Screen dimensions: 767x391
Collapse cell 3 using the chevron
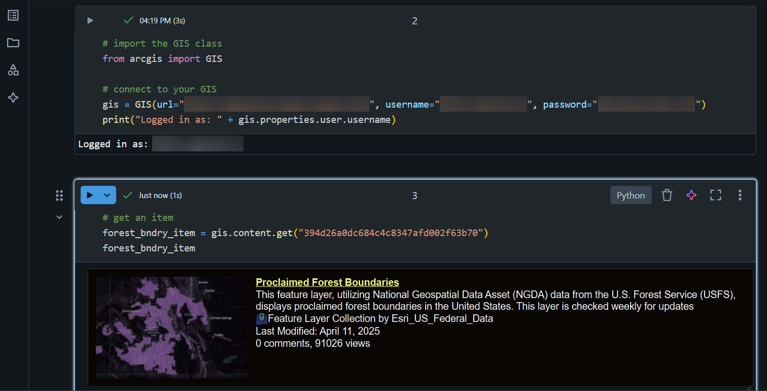pyautogui.click(x=59, y=217)
